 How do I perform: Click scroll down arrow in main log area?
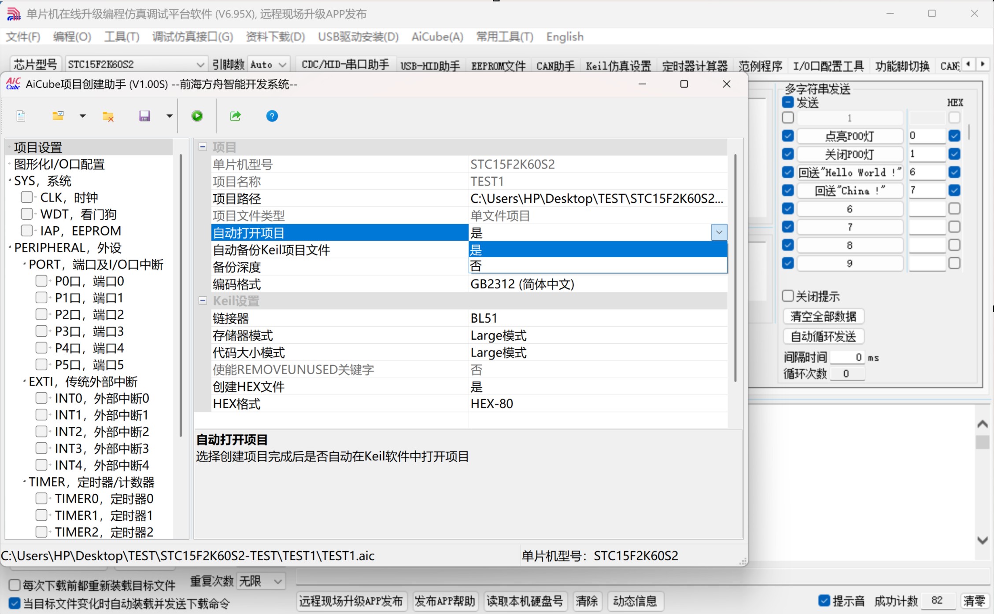pos(982,540)
